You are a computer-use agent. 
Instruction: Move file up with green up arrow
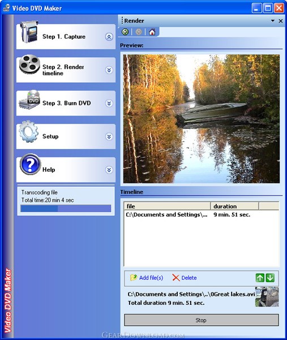(260, 278)
